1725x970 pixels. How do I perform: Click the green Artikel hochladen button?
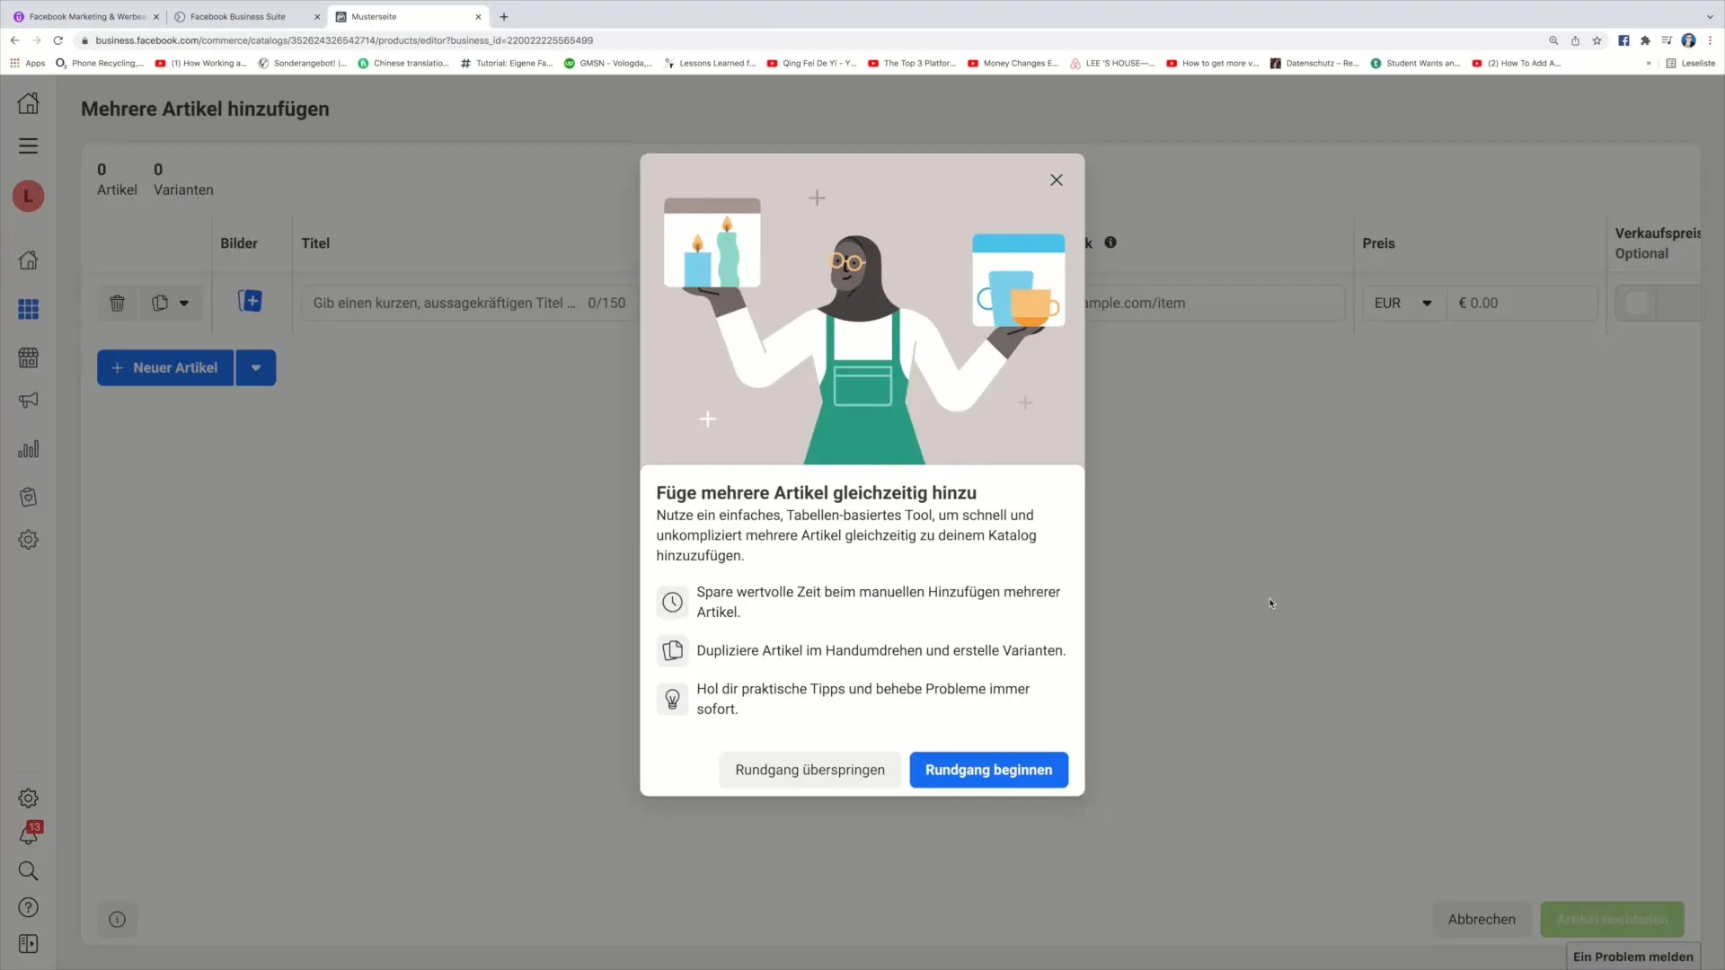point(1612,919)
